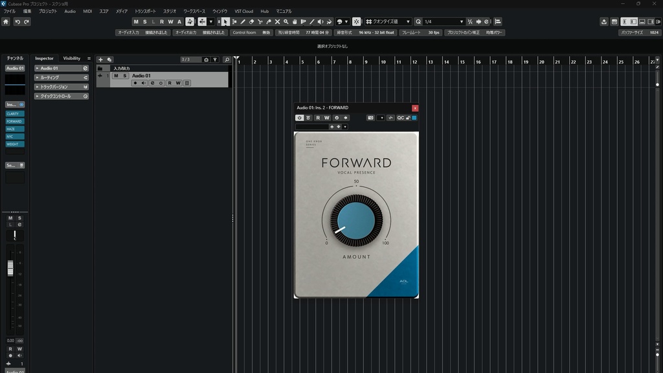The width and height of the screenshot is (663, 373).
Task: Open the MIDI menu
Action: pyautogui.click(x=87, y=12)
